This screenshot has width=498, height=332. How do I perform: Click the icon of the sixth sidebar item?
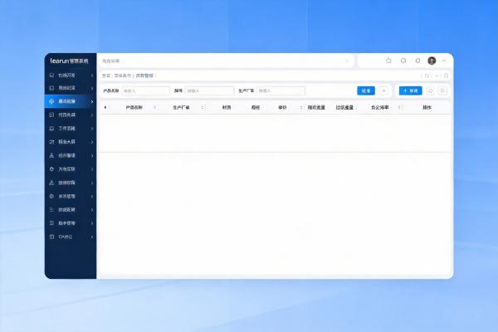coord(51,142)
